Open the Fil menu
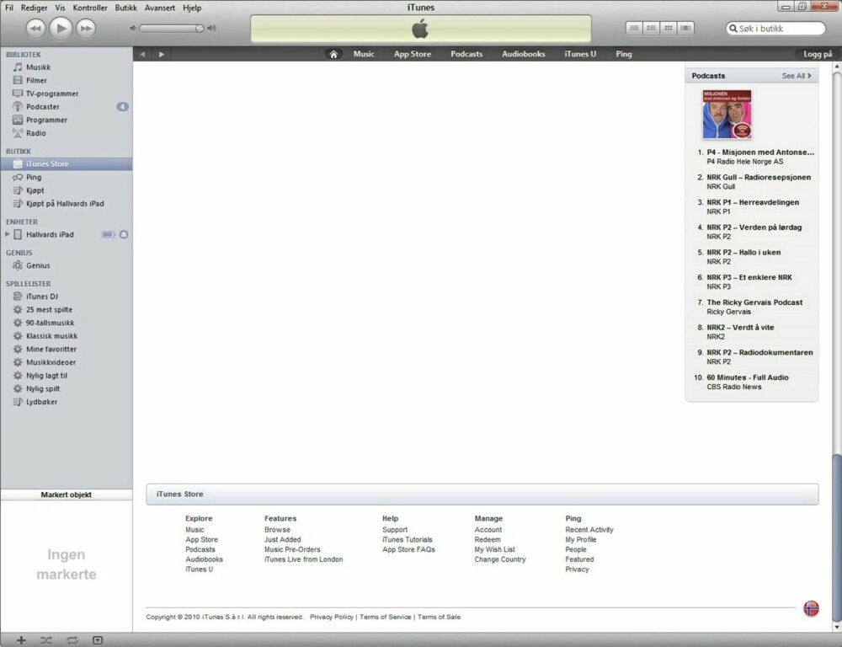This screenshot has height=647, width=842. click(x=9, y=8)
